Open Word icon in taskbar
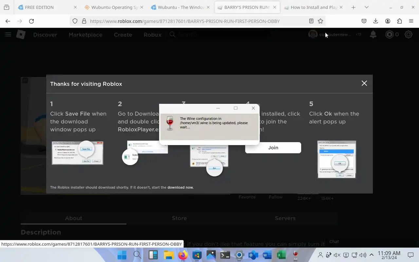The image size is (419, 262). 267,255
